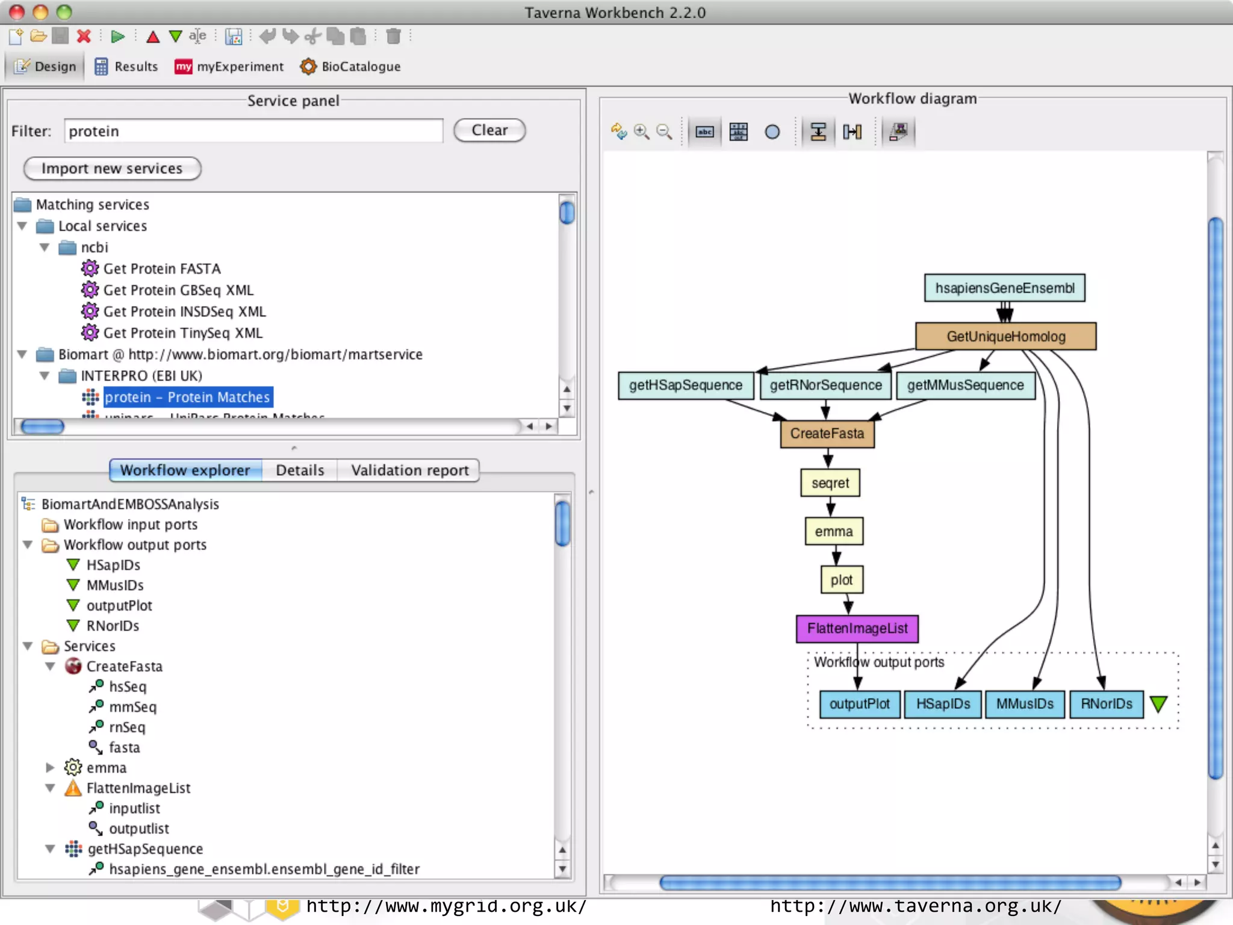Close workflow using red X icon
The width and height of the screenshot is (1233, 925).
click(84, 37)
